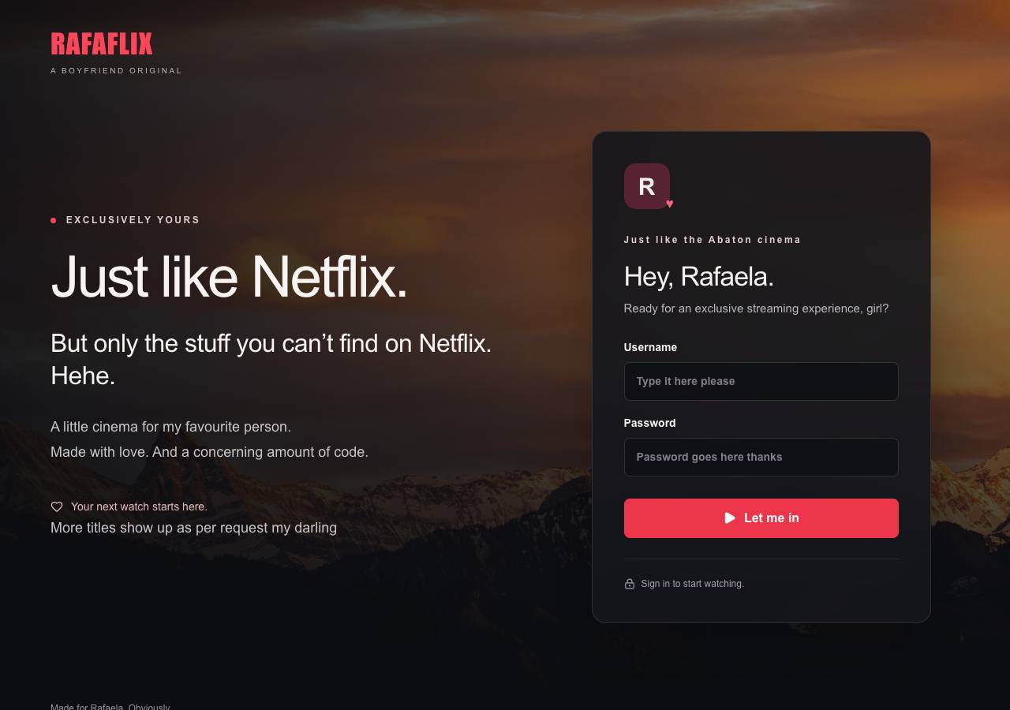Image resolution: width=1010 pixels, height=710 pixels.
Task: Click the R avatar badge
Action: pyautogui.click(x=647, y=186)
